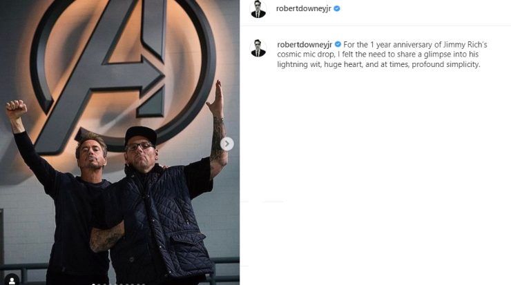Click the quilted vest in the photo
511x285 pixels.
tap(163, 222)
